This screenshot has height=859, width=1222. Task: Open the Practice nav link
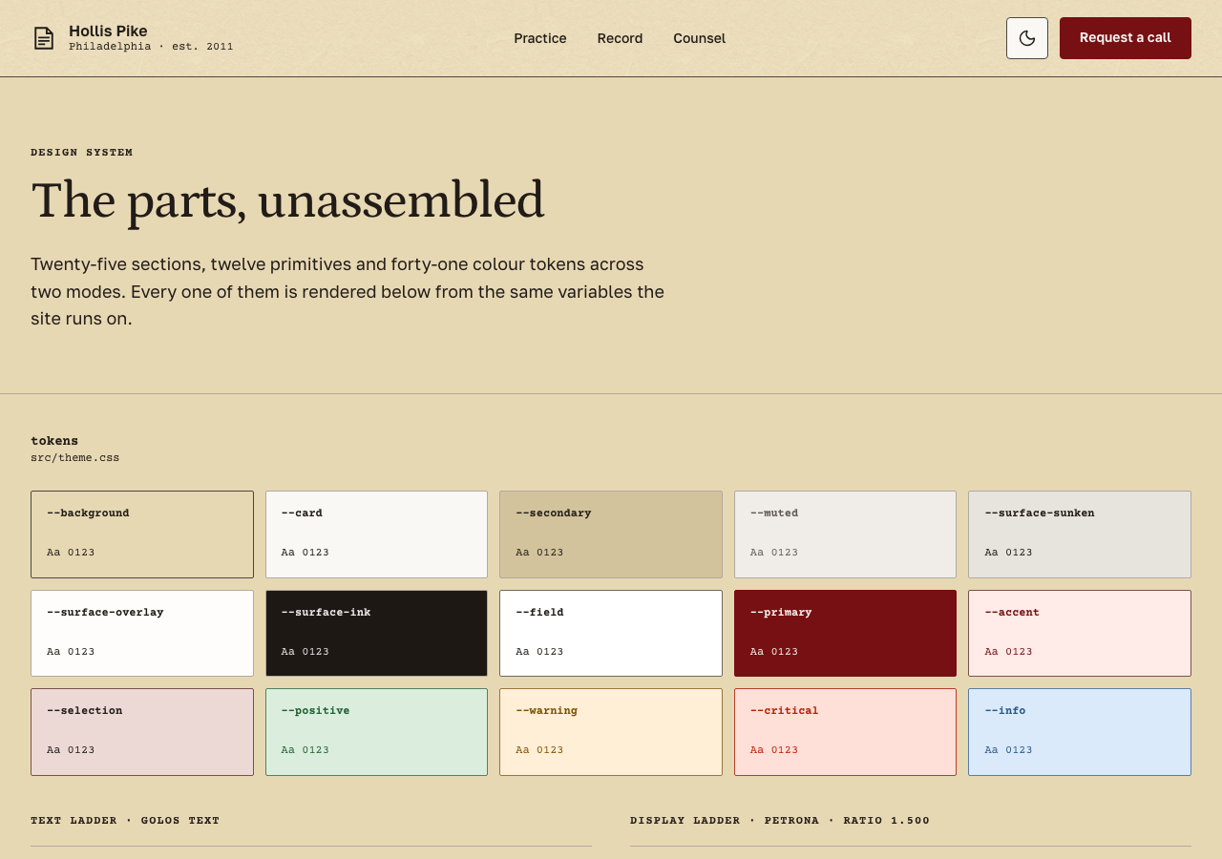(x=540, y=38)
